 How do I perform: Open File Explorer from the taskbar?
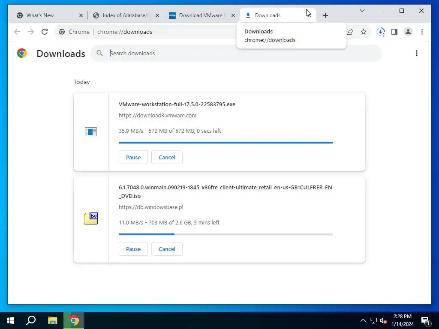click(x=52, y=320)
